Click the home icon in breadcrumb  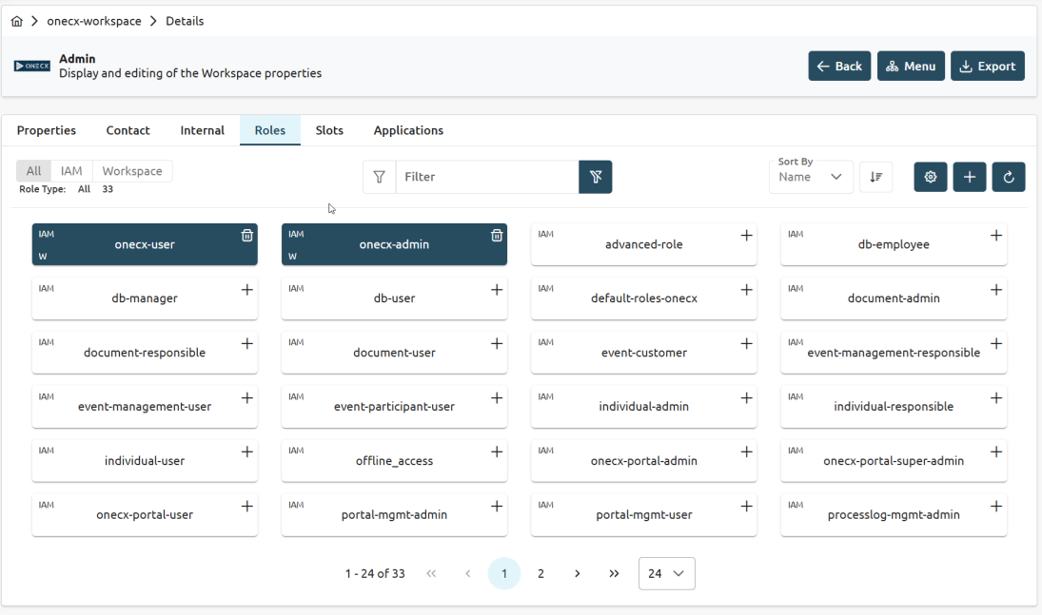coord(16,21)
